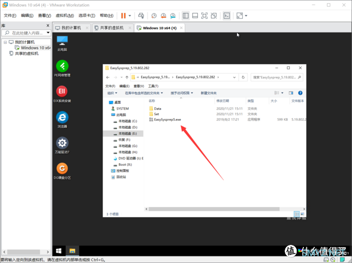352x263 pixels.
Task: Close the Windows 10 x64 (4) tab
Action: coord(181,28)
